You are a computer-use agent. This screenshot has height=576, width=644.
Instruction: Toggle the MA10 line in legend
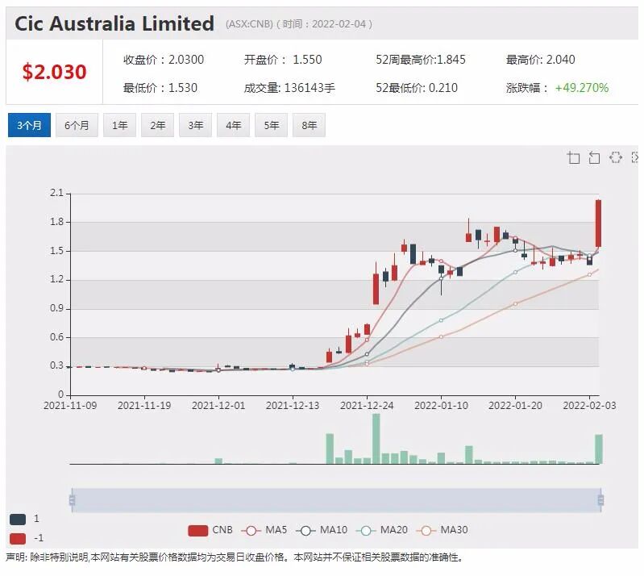tap(322, 530)
